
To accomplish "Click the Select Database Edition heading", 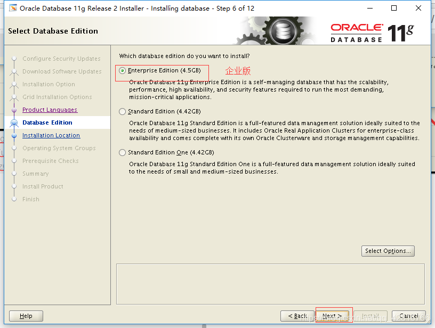I will click(53, 31).
